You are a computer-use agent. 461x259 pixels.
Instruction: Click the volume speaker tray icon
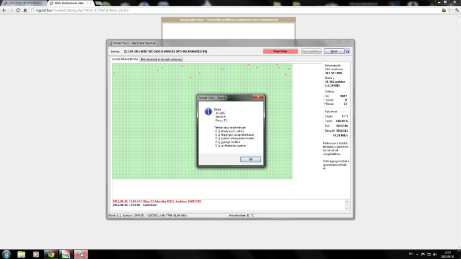[435, 254]
